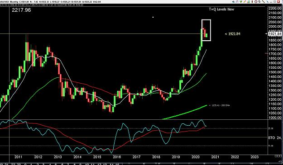Click the 1000.00 level on price axis
The width and height of the screenshot is (283, 165).
275,118
